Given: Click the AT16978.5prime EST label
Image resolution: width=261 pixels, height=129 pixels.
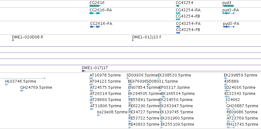Looking at the screenshot, I should [x=105, y=75].
